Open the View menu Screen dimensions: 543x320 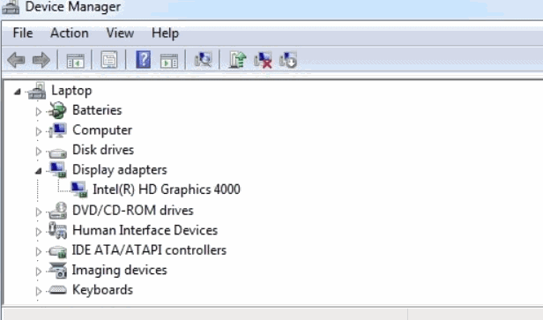(120, 33)
